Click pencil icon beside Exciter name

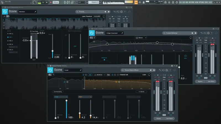pyautogui.click(x=81, y=70)
